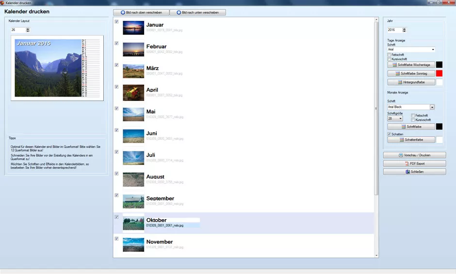
Task: Disable the Schatten checkbox
Action: 389,134
